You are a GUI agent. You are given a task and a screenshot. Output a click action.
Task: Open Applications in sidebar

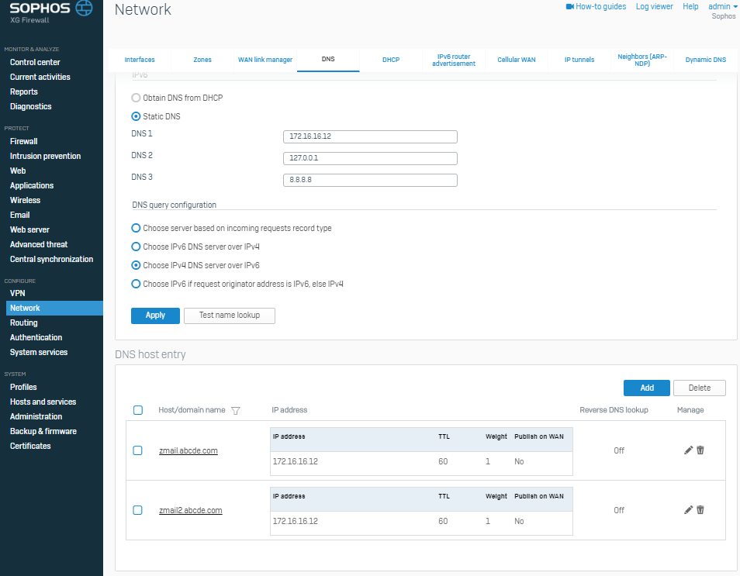click(32, 185)
